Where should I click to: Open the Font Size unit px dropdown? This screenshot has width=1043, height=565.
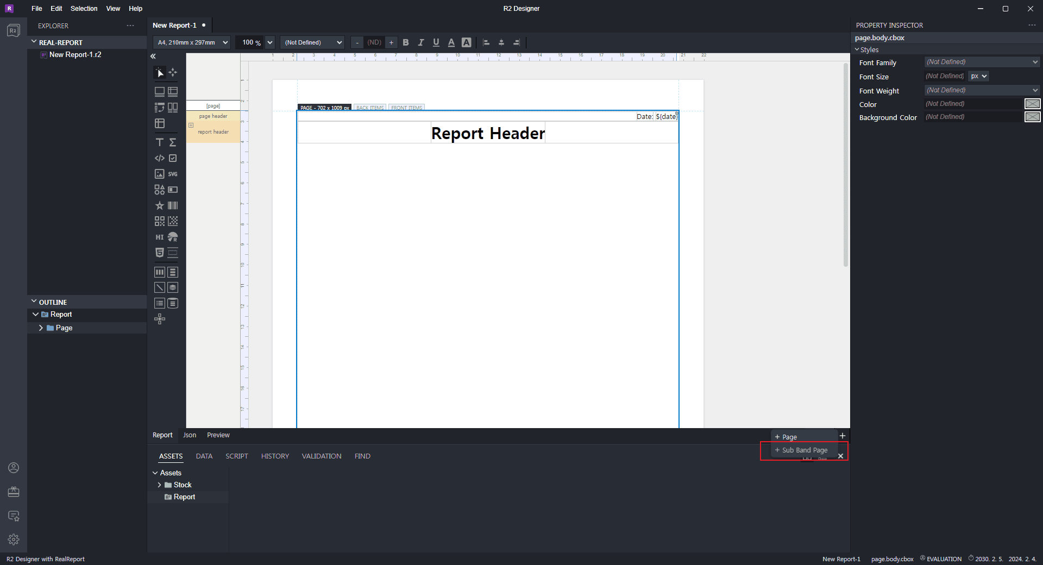pos(979,76)
